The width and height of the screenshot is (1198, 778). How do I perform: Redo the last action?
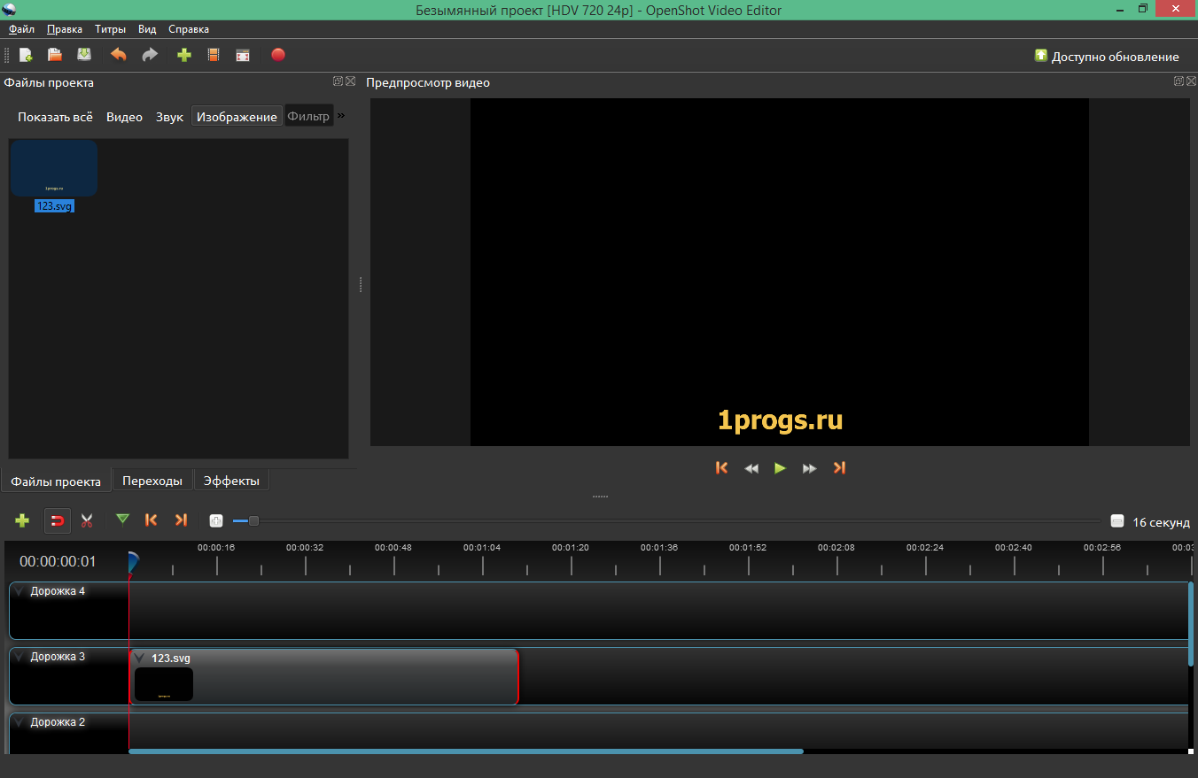click(149, 55)
